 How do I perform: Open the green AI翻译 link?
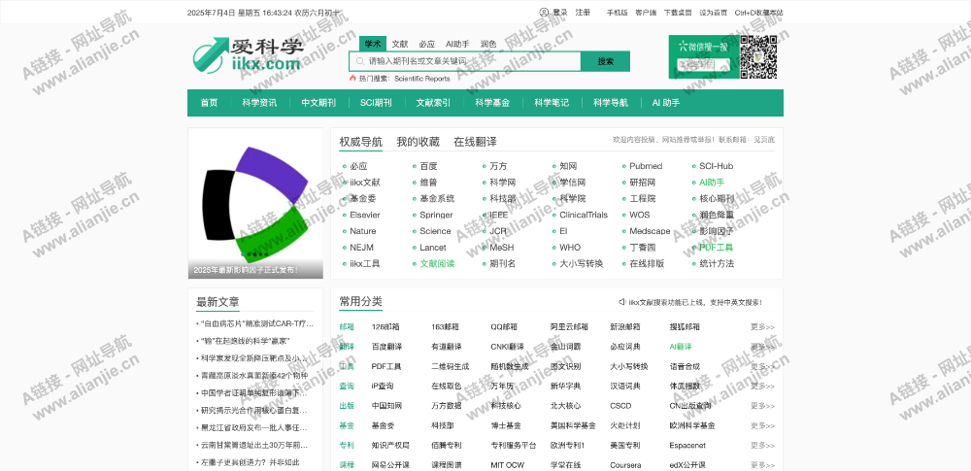click(x=681, y=347)
